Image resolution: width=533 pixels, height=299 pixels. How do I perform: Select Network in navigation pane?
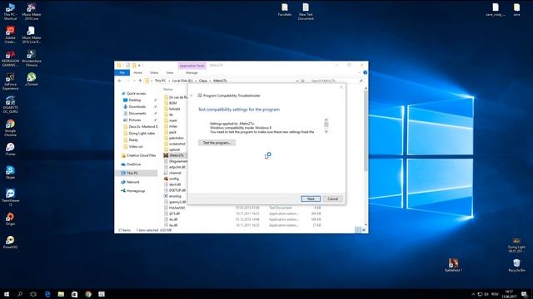click(x=132, y=182)
